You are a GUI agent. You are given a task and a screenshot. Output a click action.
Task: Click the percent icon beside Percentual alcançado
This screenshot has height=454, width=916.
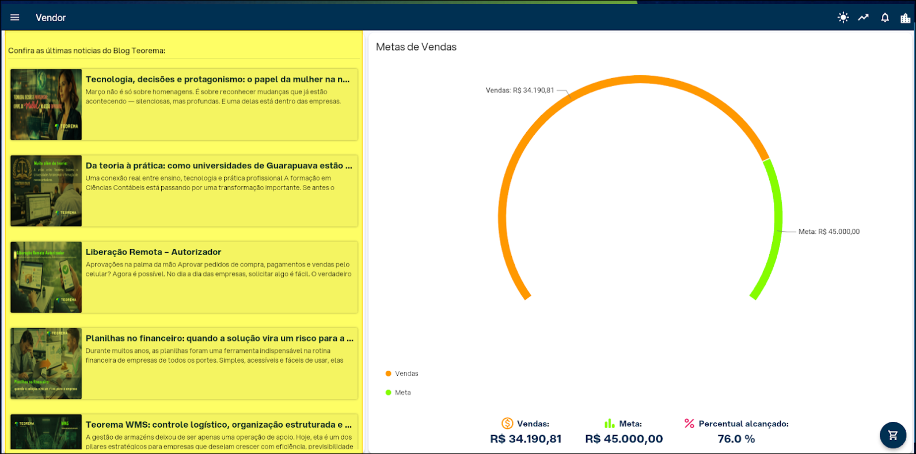point(689,424)
